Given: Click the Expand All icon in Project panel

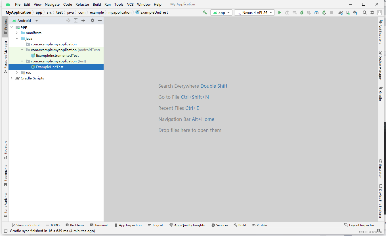Looking at the screenshot, I should (x=76, y=20).
